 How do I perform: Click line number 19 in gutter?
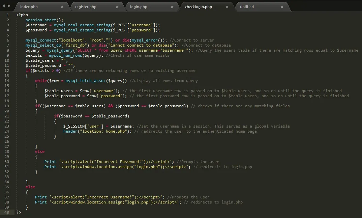point(7,106)
